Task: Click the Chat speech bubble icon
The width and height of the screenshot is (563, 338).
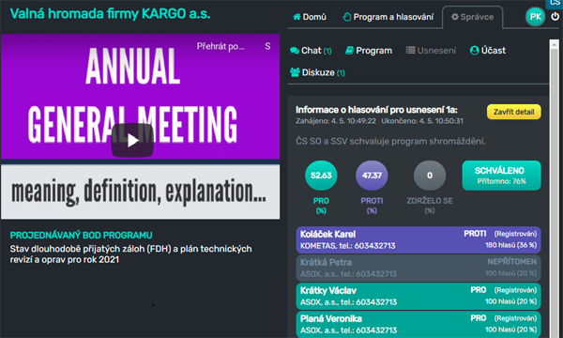Action: pyautogui.click(x=295, y=51)
